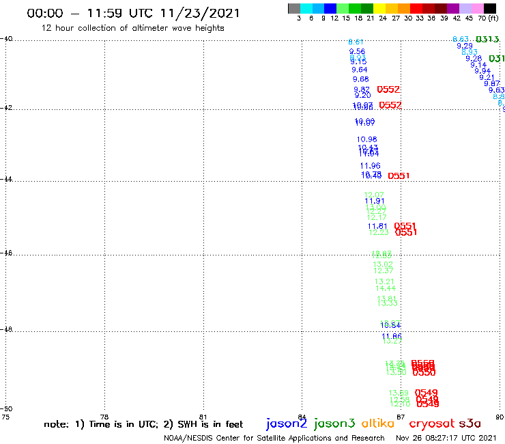Click the cyan swatch in the color legend
Image resolution: width=505 pixels, height=444 pixels.
point(306,8)
